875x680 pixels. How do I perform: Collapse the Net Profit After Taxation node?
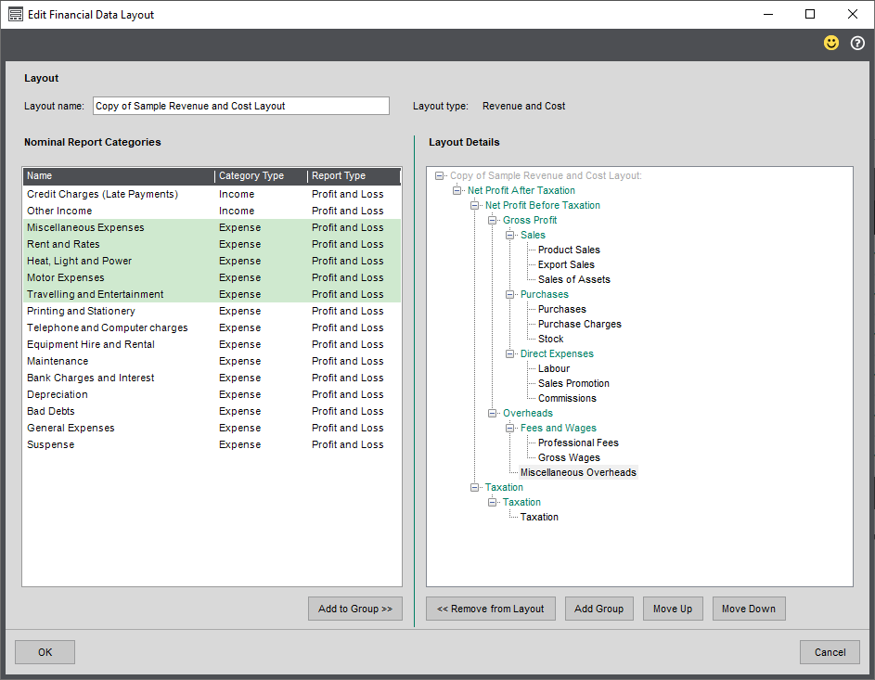point(457,191)
